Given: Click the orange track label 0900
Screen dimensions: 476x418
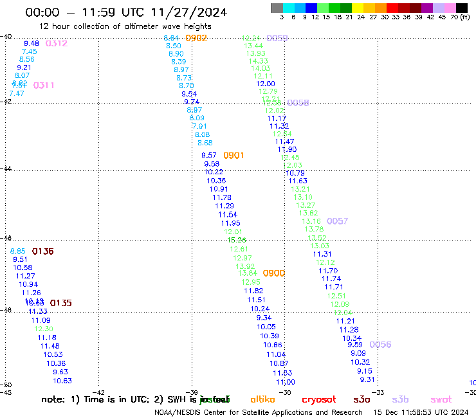Looking at the screenshot, I should point(274,273).
